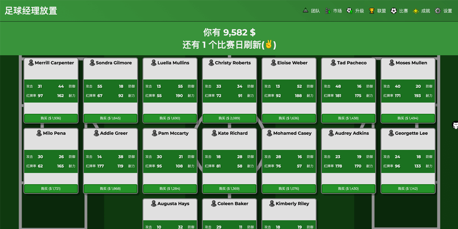Click Christy Roberts's avatar icon
458x229 pixels.
tap(211, 63)
